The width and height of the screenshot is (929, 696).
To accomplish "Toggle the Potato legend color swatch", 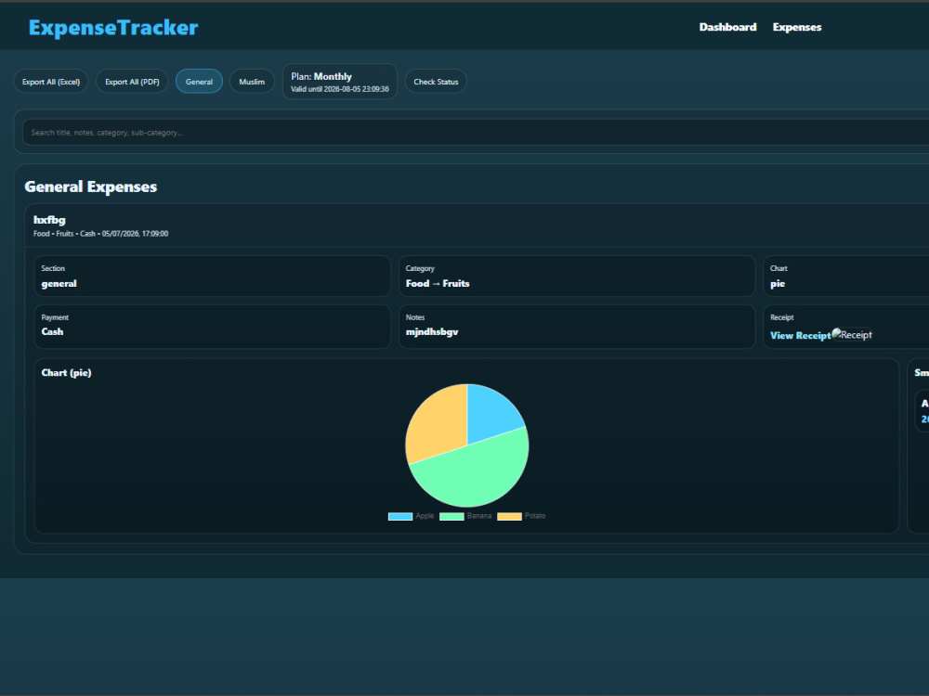I will click(509, 516).
